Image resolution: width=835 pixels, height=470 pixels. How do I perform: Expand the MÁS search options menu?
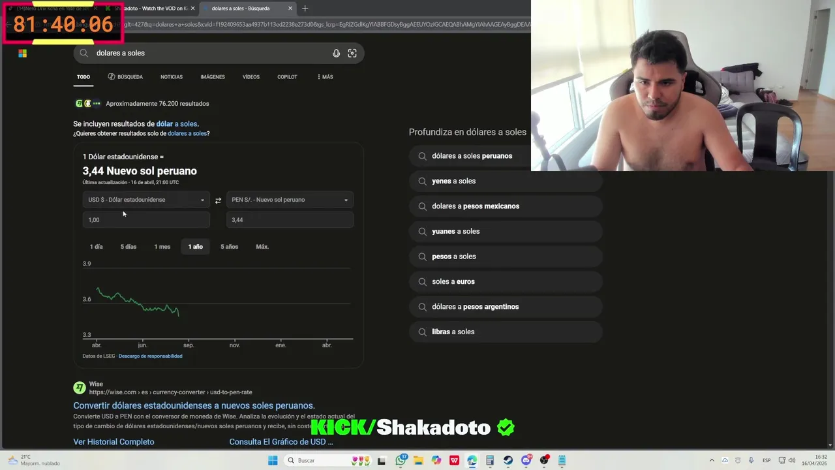(x=325, y=77)
